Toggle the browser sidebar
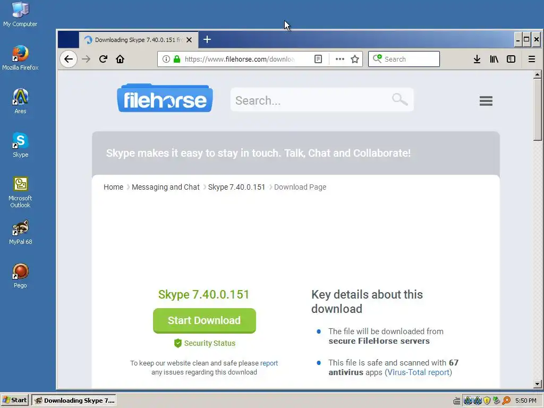 coord(511,59)
